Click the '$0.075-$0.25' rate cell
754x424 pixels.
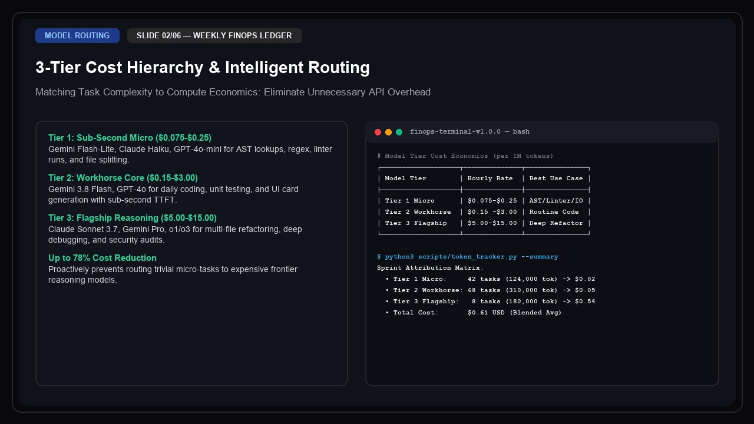492,201
